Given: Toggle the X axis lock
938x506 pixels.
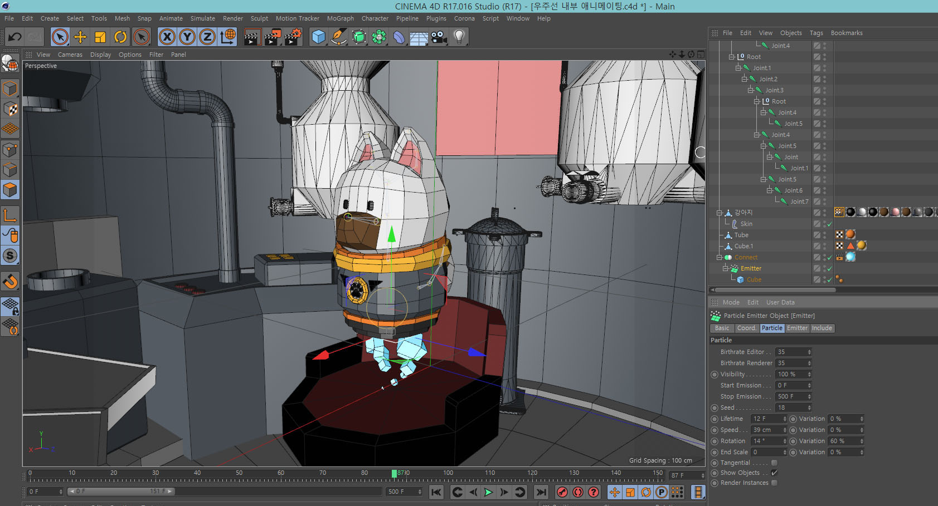Looking at the screenshot, I should [167, 37].
